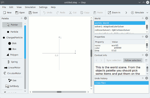This screenshot has height=98, width=150.
Task: Toggle the Follow selection button
Action: (133, 60)
